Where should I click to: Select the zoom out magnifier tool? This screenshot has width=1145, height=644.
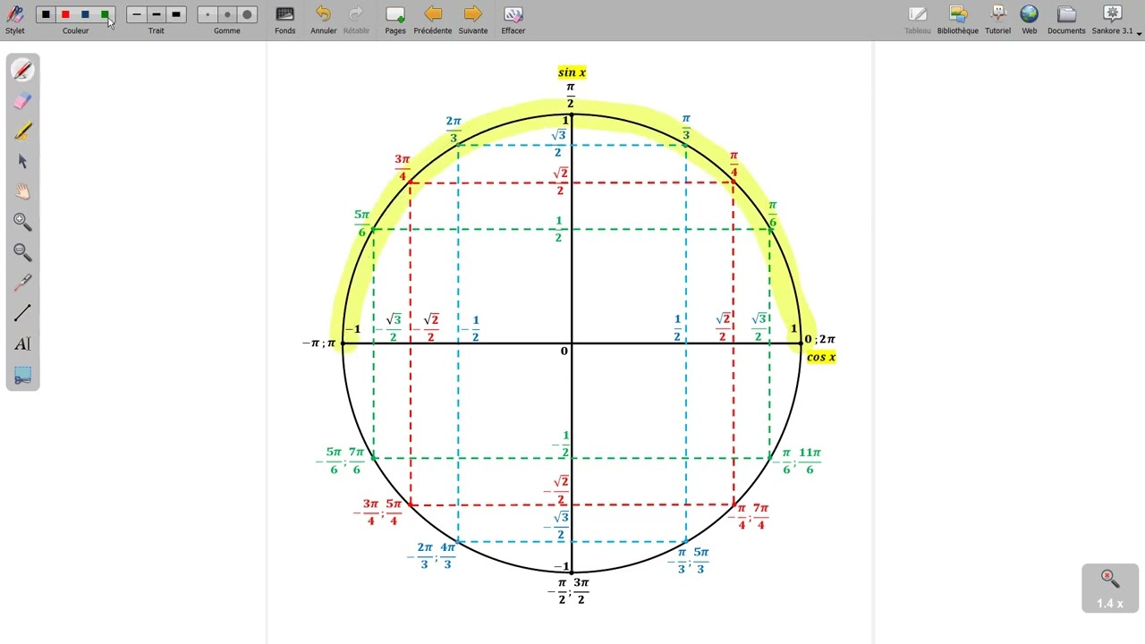click(23, 253)
